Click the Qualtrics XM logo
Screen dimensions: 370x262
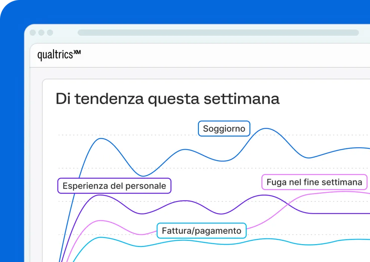tap(59, 55)
